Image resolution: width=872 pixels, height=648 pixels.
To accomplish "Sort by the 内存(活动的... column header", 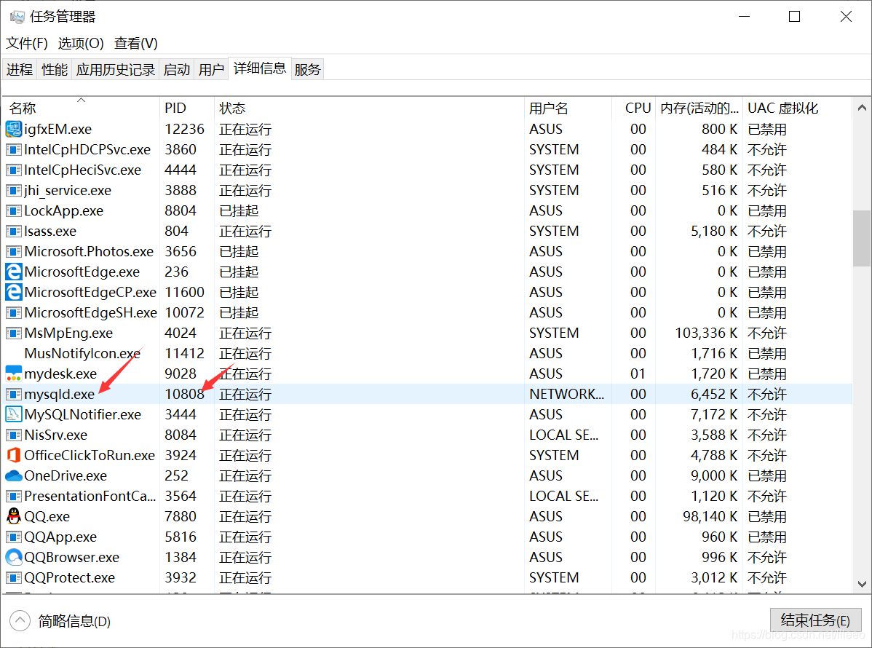I will (x=699, y=108).
